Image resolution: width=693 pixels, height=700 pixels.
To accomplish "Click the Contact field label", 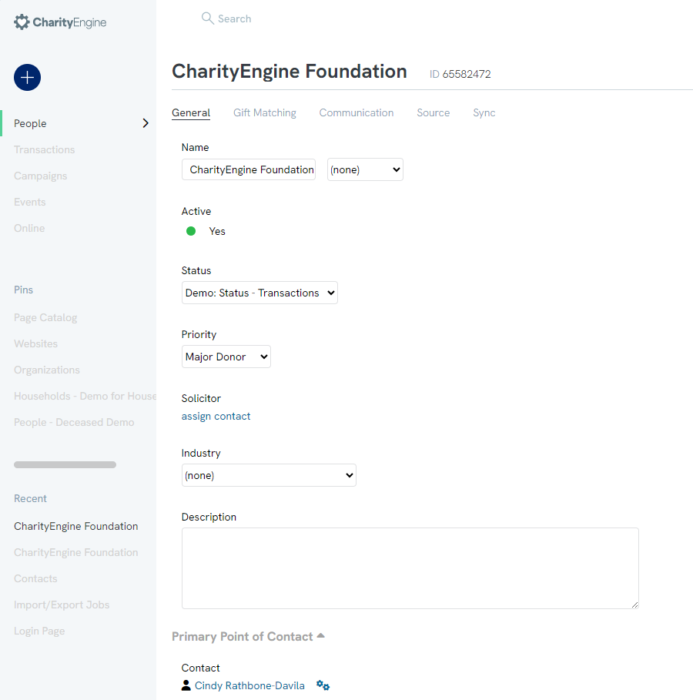I will tap(200, 668).
